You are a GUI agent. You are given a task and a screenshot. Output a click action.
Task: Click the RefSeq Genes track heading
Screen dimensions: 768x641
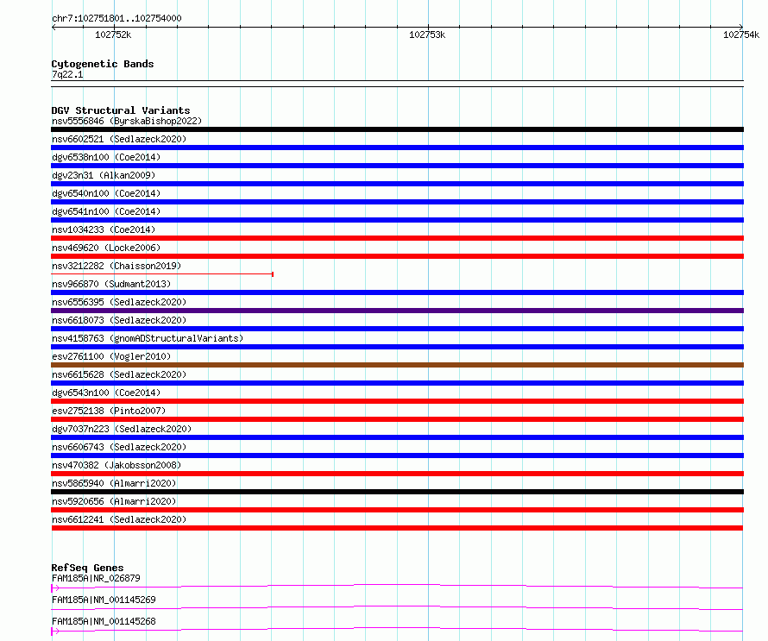(x=87, y=568)
